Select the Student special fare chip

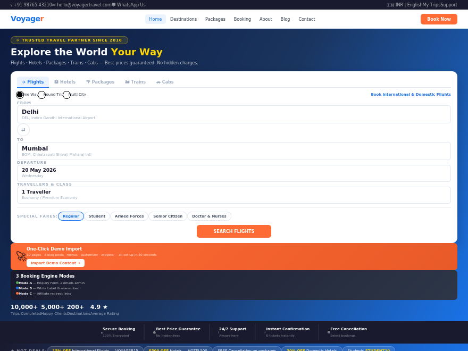97,216
